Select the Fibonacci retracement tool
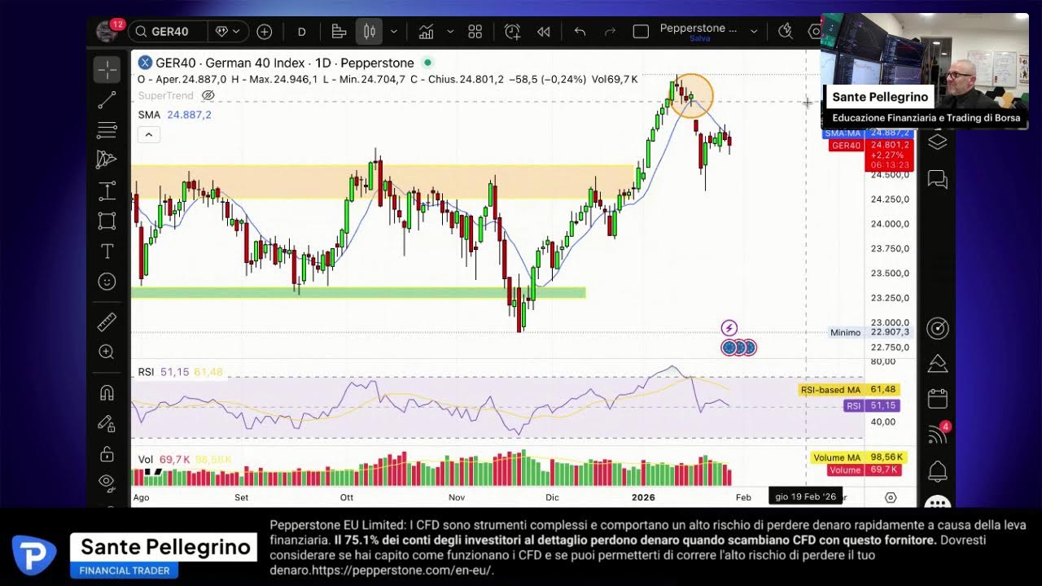The width and height of the screenshot is (1042, 586). coord(107,130)
